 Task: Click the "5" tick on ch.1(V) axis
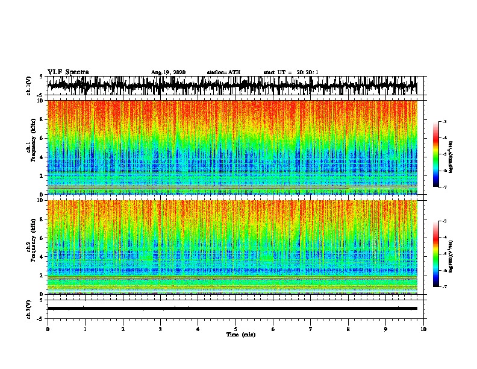[x=41, y=77]
